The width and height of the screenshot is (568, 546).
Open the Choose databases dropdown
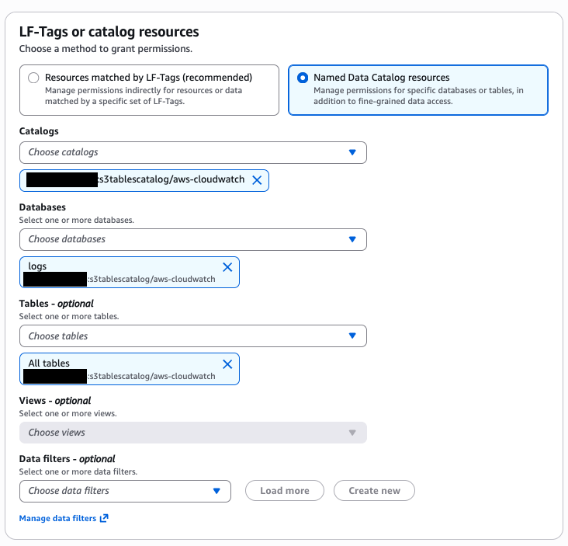186,239
